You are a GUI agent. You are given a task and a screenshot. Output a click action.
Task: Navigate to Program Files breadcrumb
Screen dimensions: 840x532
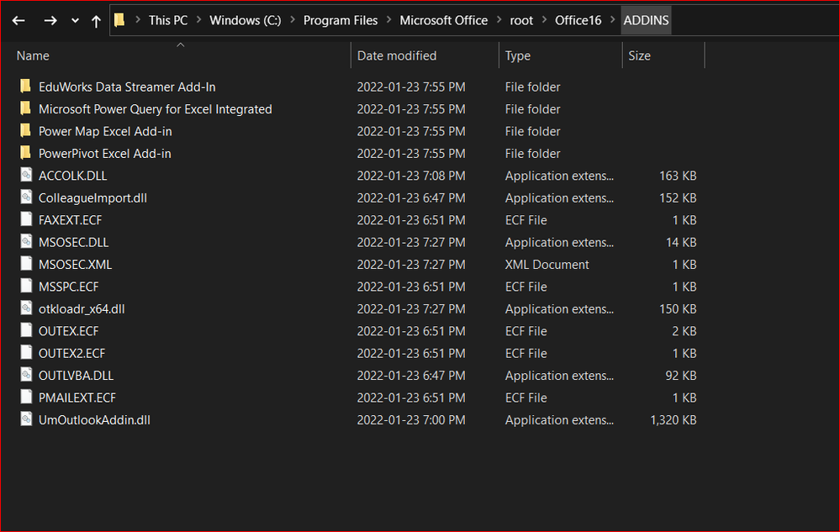[341, 20]
